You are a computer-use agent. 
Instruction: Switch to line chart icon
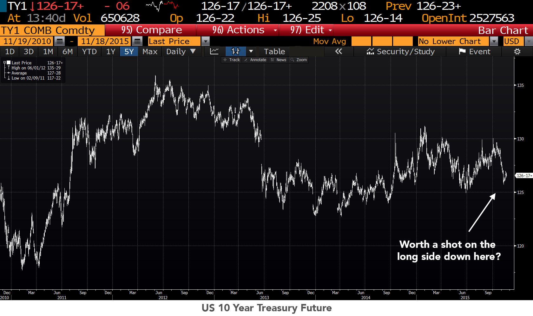click(214, 51)
